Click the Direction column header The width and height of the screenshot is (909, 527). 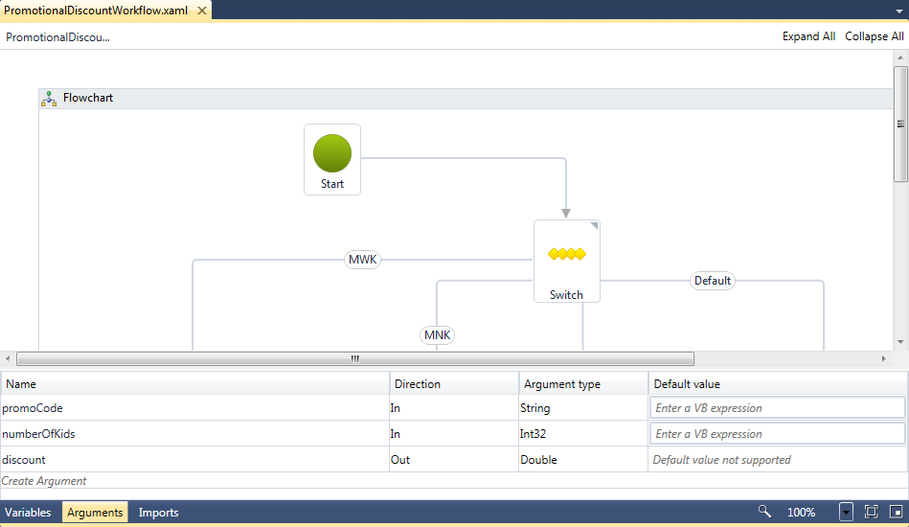tap(454, 384)
